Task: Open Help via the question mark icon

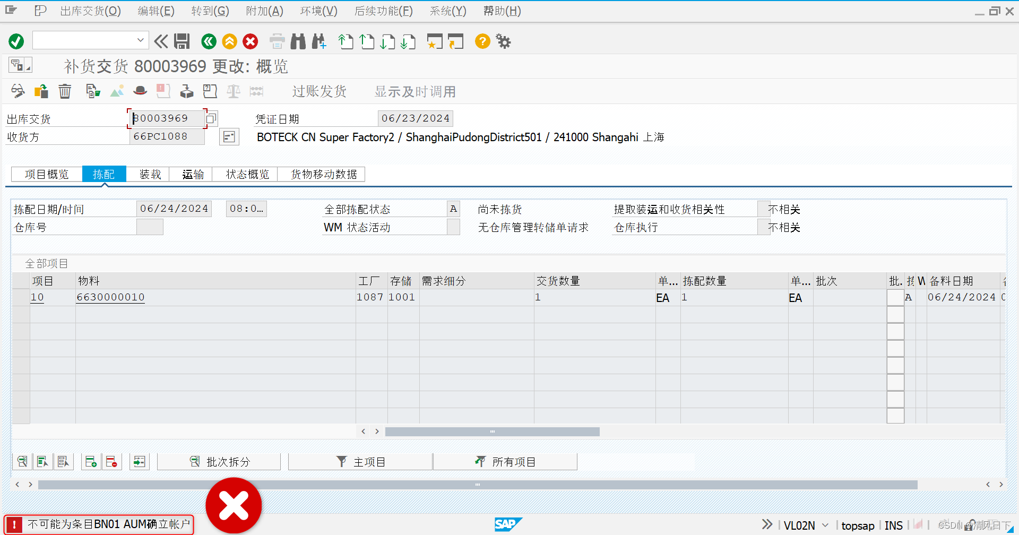Action: 482,41
